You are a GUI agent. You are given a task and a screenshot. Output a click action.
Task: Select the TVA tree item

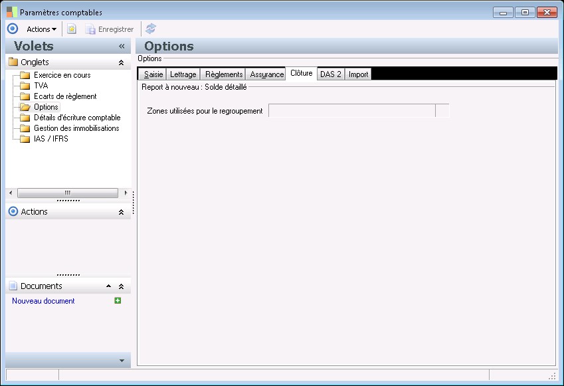(x=41, y=86)
